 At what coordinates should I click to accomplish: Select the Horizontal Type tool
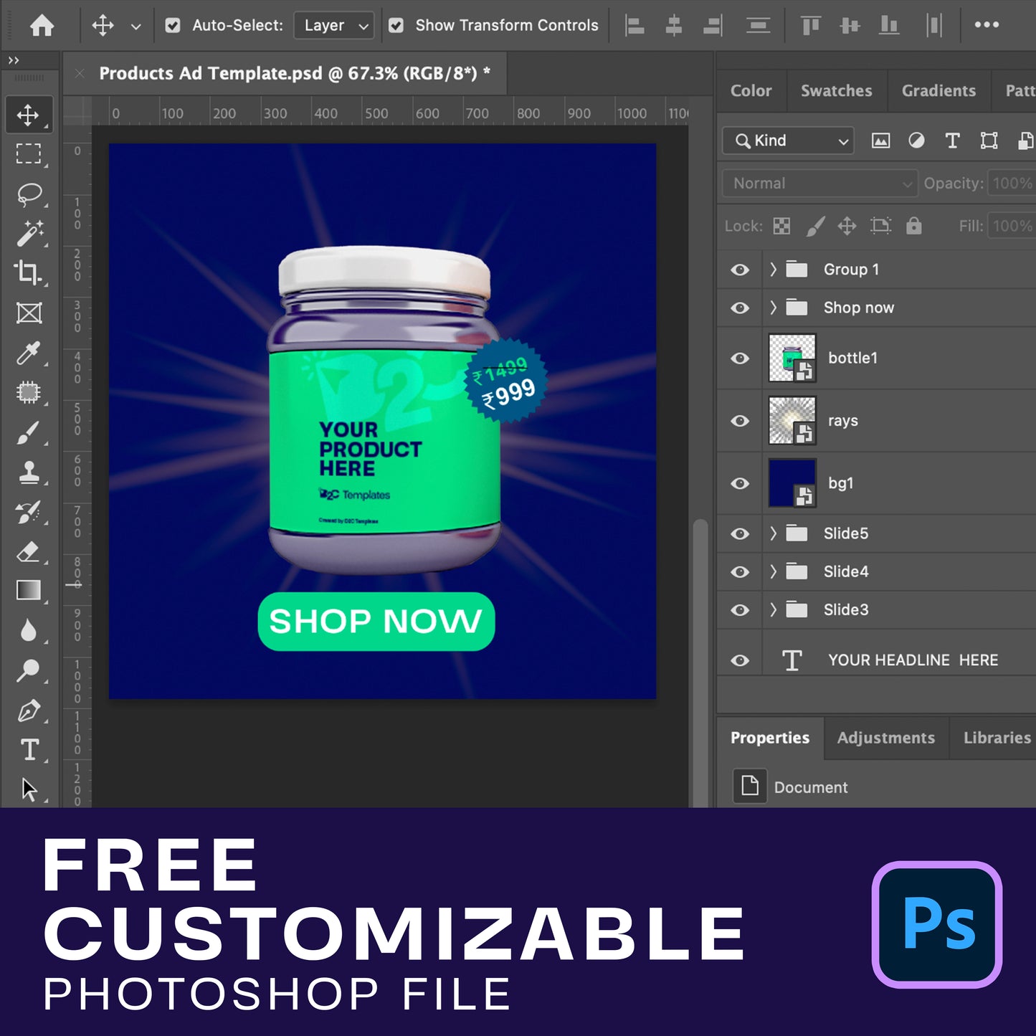point(29,750)
